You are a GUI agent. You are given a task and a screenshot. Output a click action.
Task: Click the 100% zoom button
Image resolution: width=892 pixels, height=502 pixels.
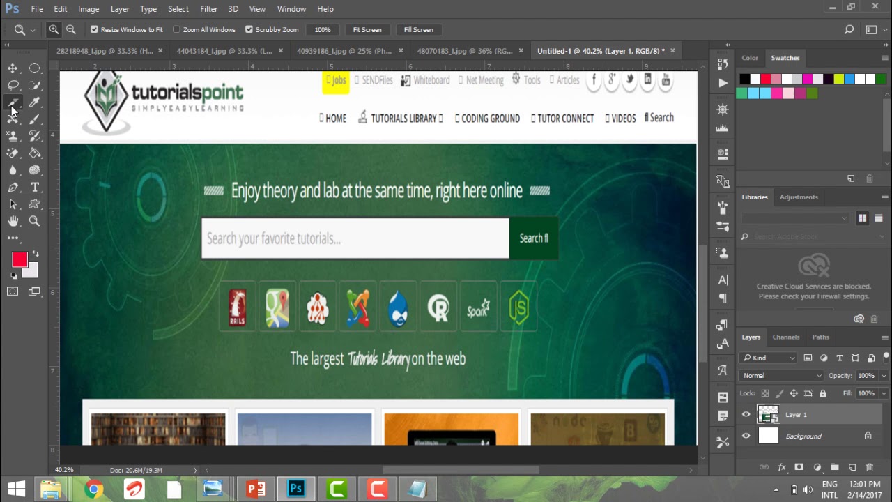click(323, 29)
